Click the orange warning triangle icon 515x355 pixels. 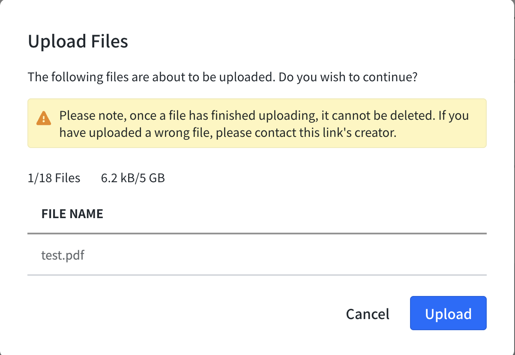click(x=44, y=118)
